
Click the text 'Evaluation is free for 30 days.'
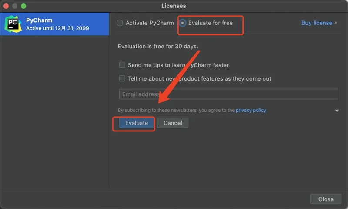point(158,47)
